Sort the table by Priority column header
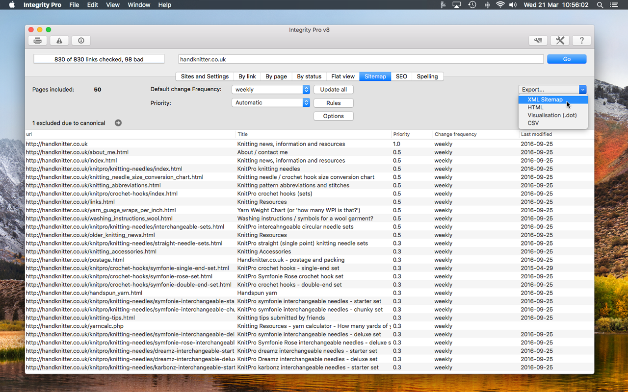This screenshot has height=392, width=628. (401, 134)
